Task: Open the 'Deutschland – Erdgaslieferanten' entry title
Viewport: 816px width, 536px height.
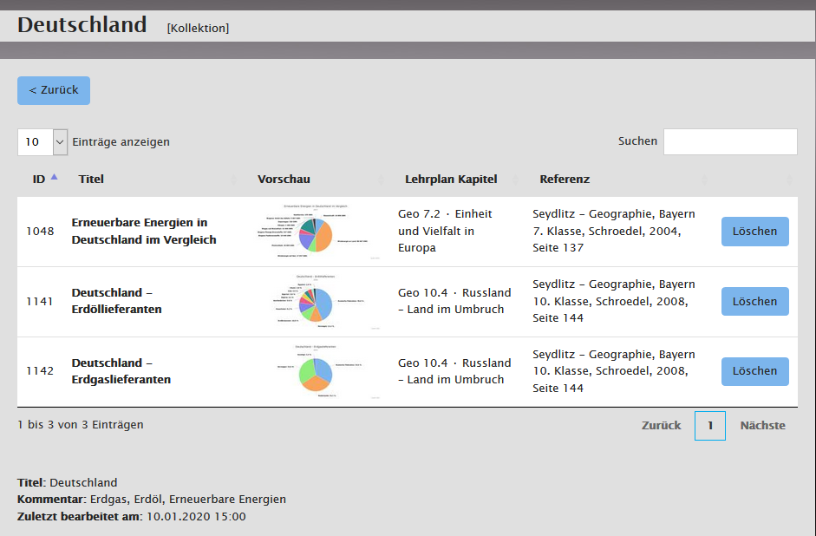Action: click(x=121, y=371)
